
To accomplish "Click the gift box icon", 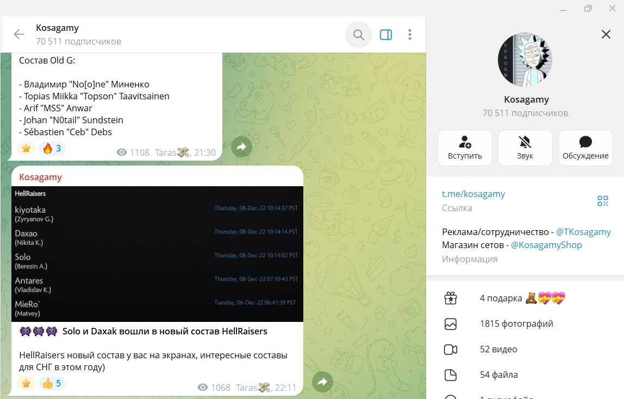I will pos(451,298).
